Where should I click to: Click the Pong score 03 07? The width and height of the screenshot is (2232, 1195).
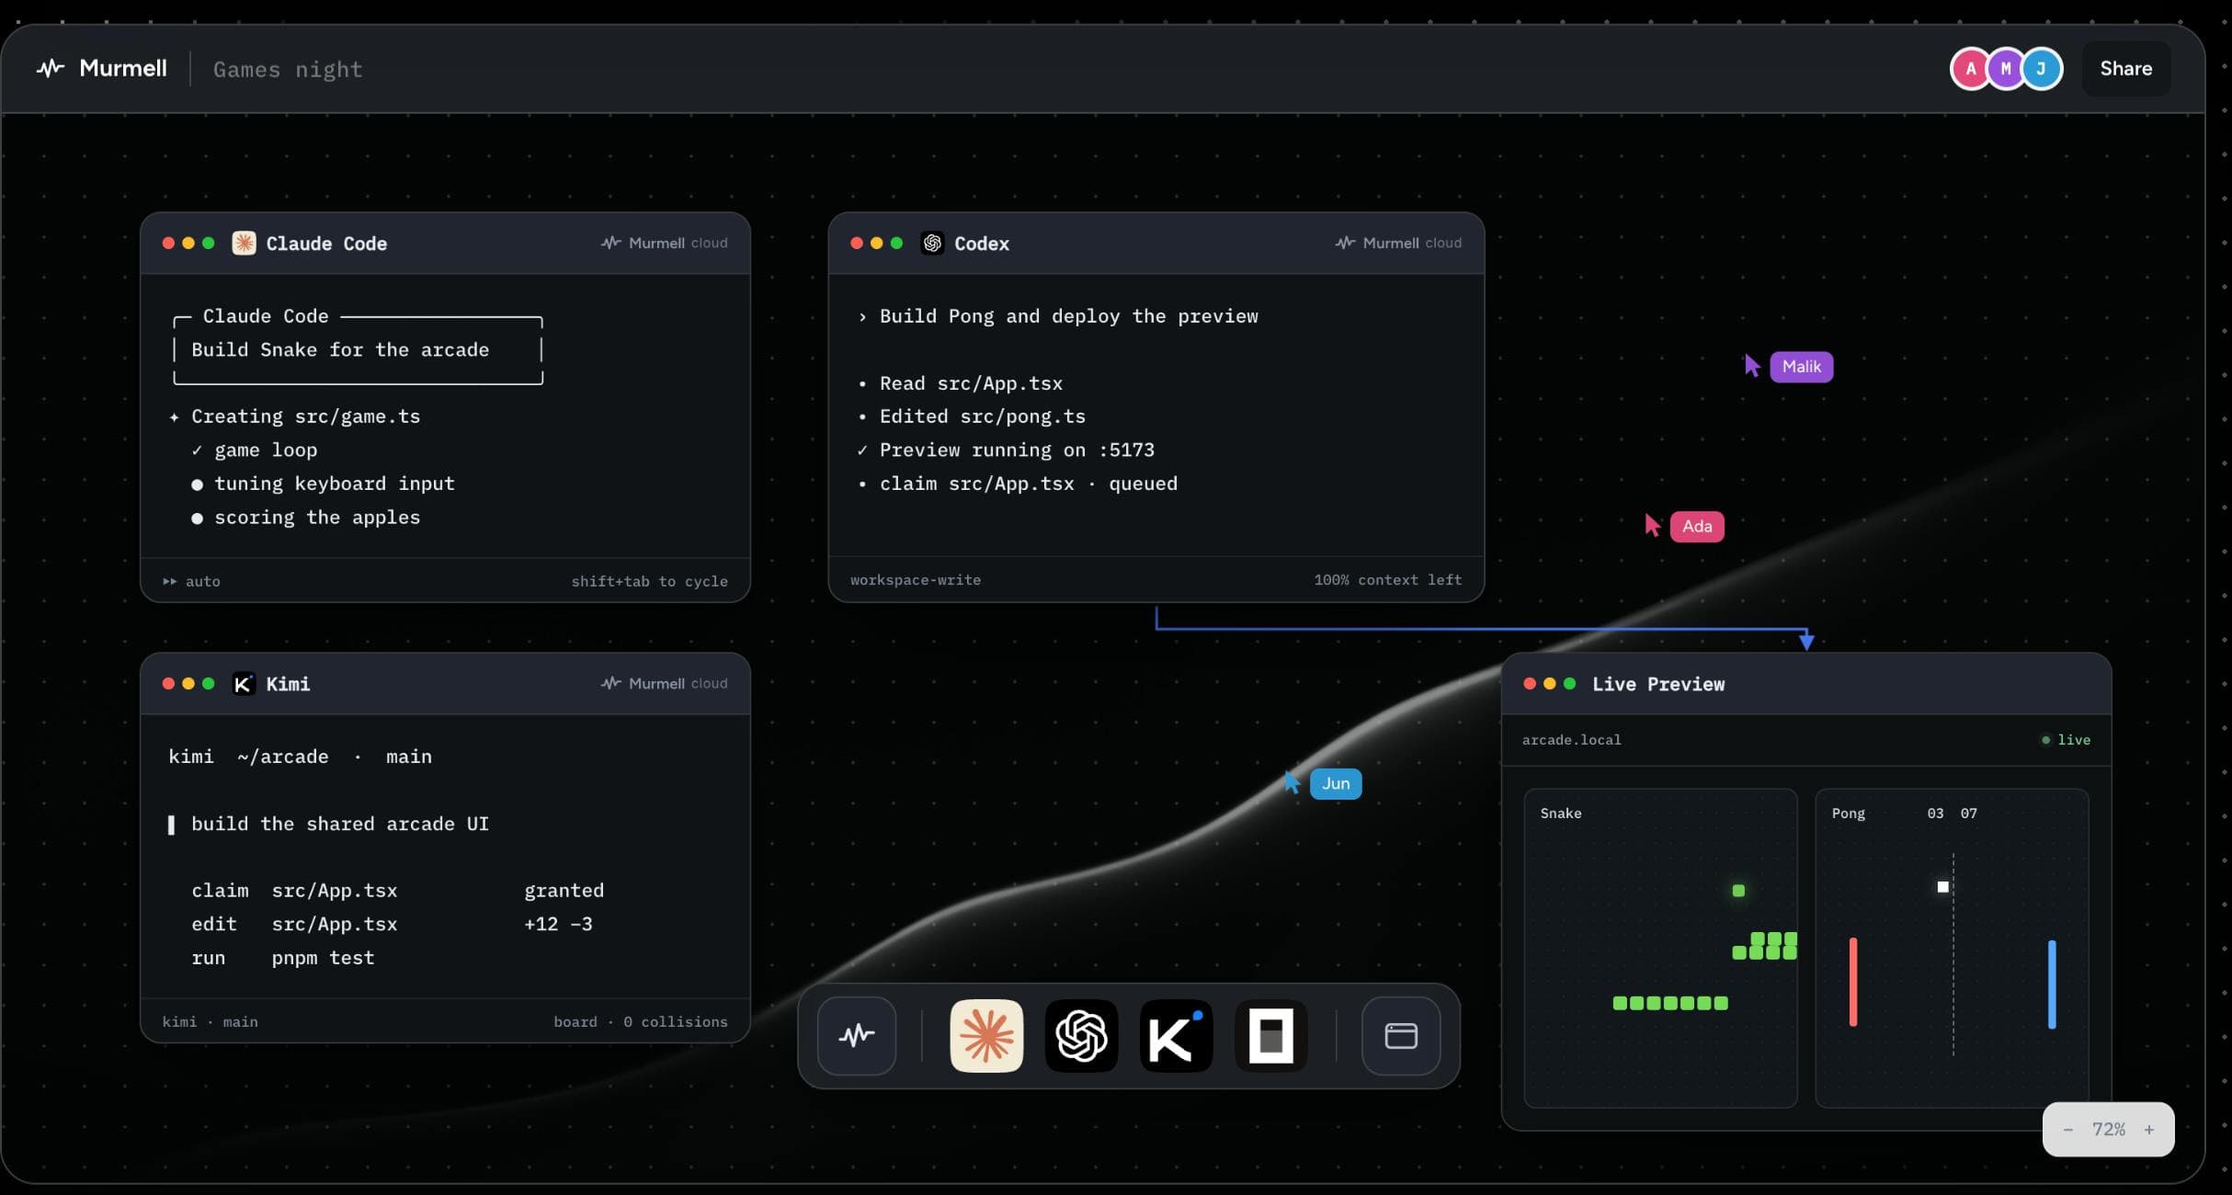[x=1952, y=814]
